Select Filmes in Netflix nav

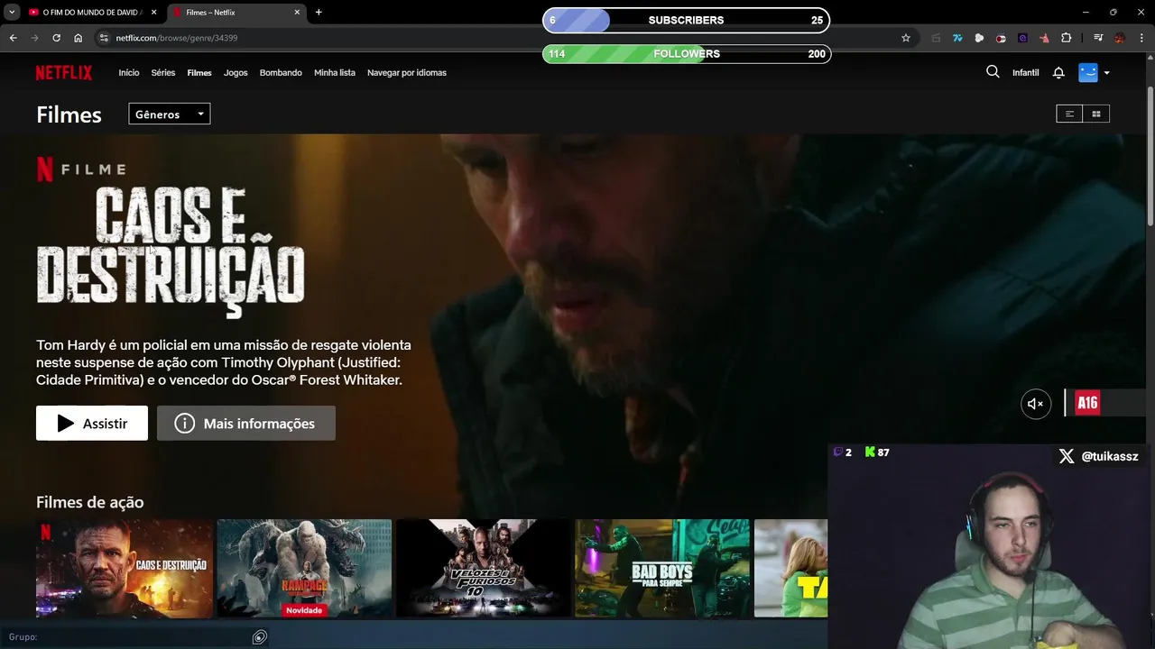tap(199, 73)
